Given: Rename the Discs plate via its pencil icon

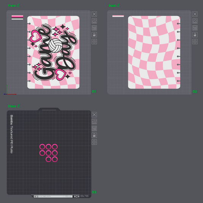Looking at the screenshot, I should (19, 106).
